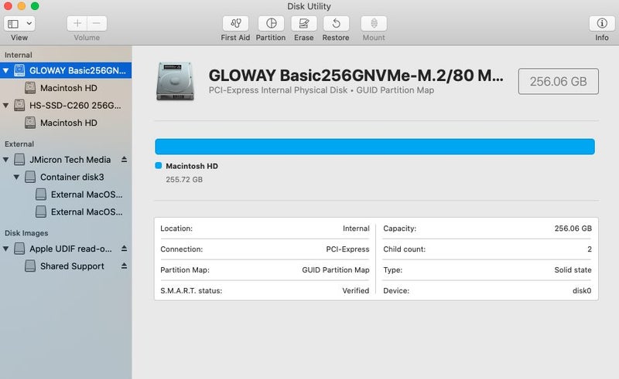Select Apple UDIF read-only image
The height and width of the screenshot is (379, 619).
pyautogui.click(x=66, y=249)
